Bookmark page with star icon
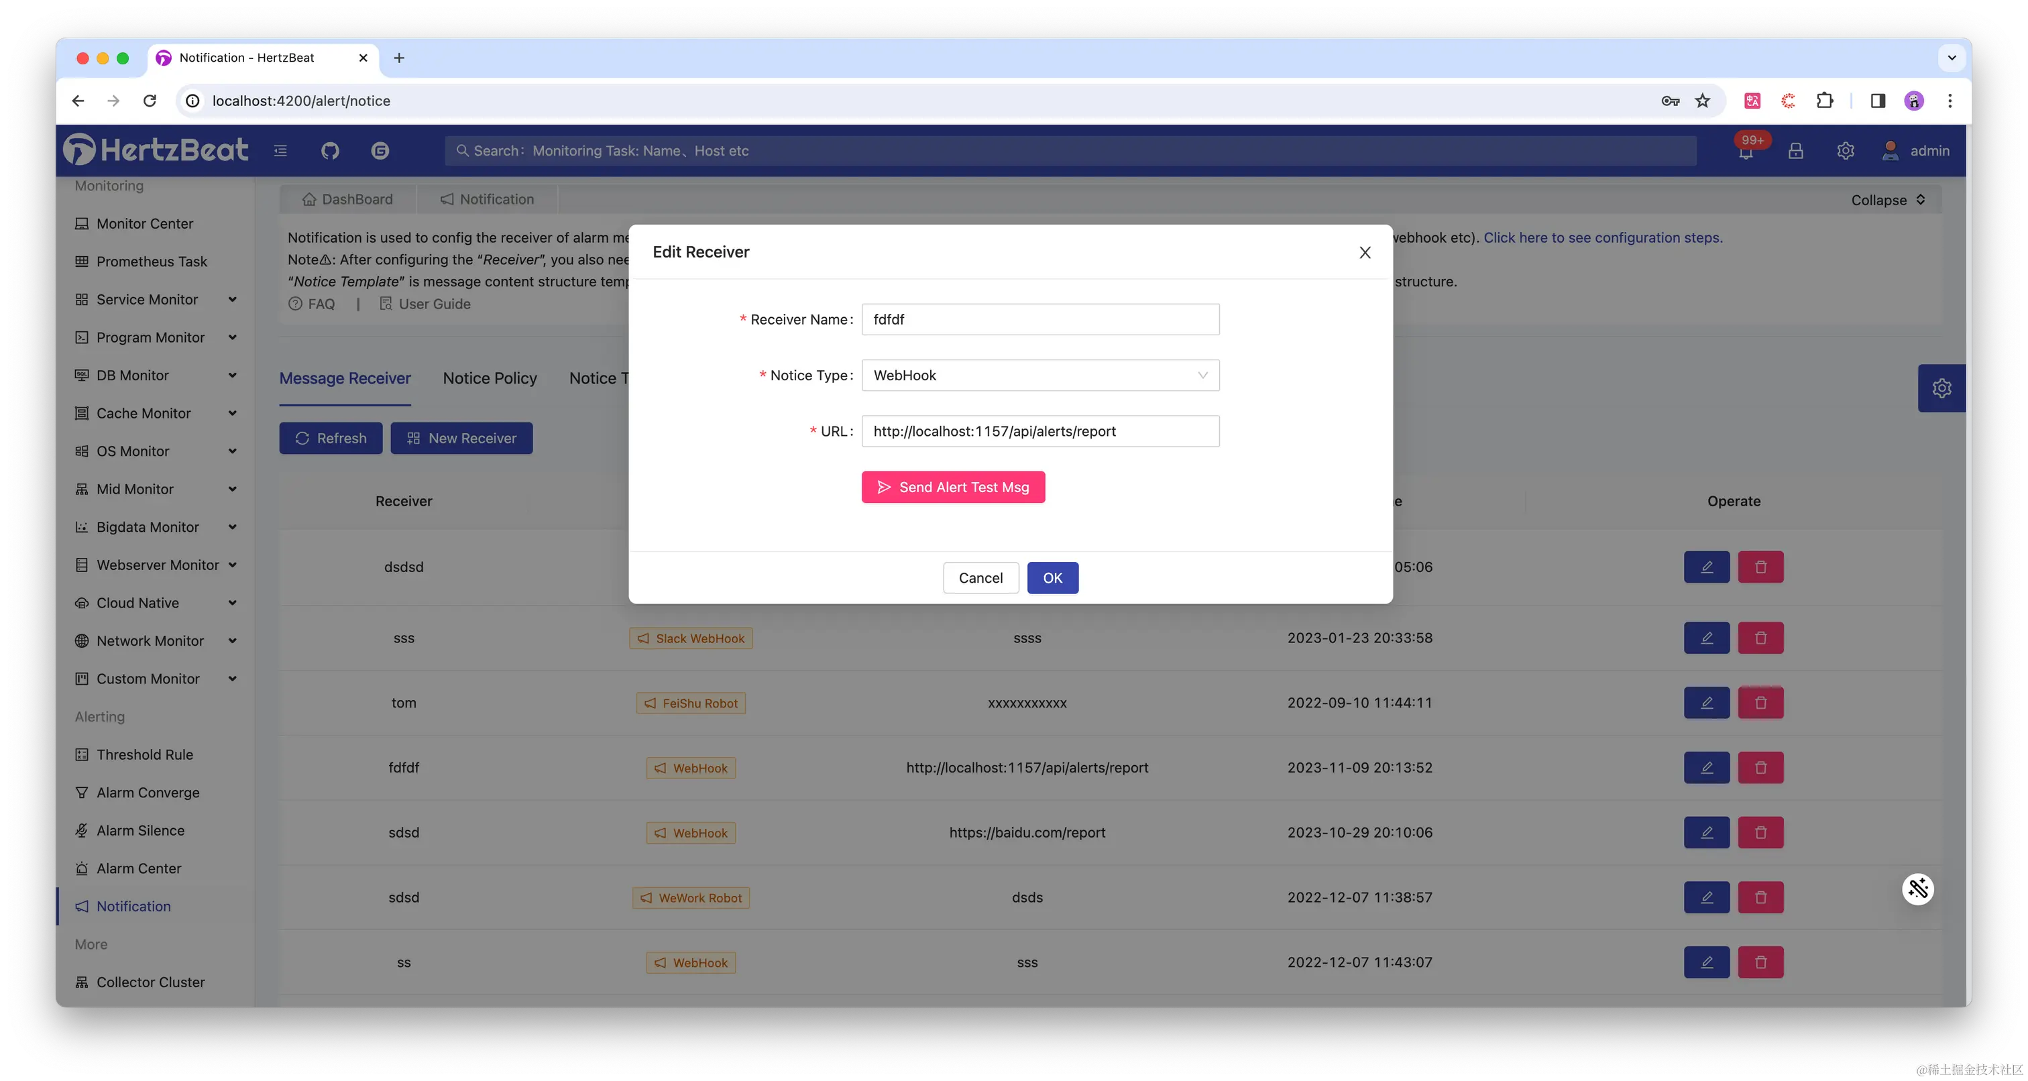 [1703, 101]
